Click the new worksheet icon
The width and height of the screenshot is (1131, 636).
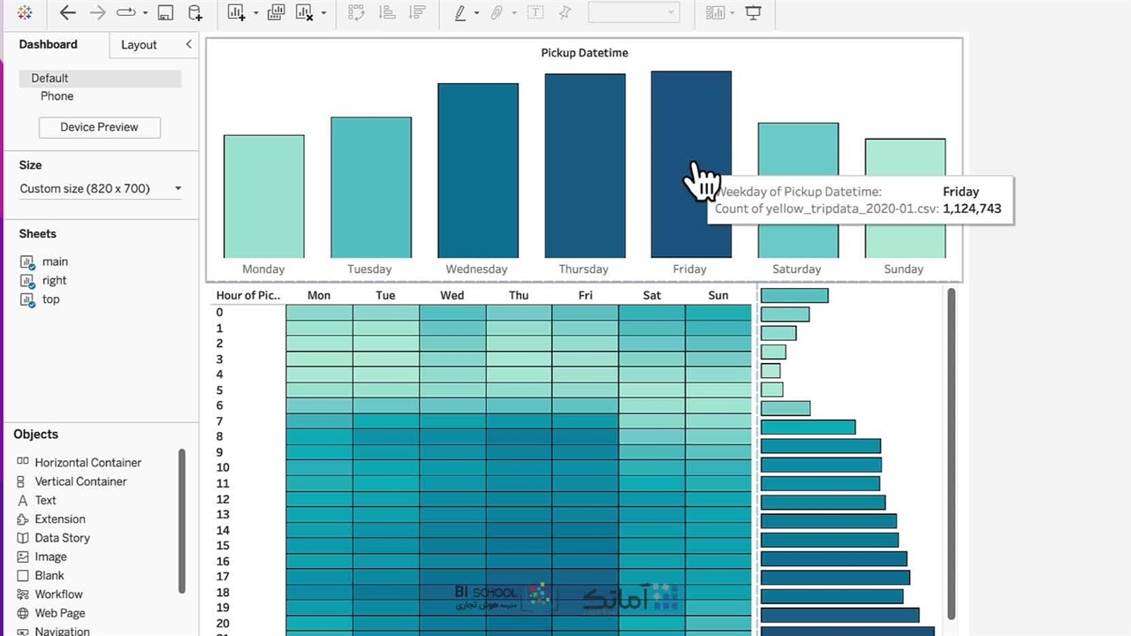[x=236, y=13]
